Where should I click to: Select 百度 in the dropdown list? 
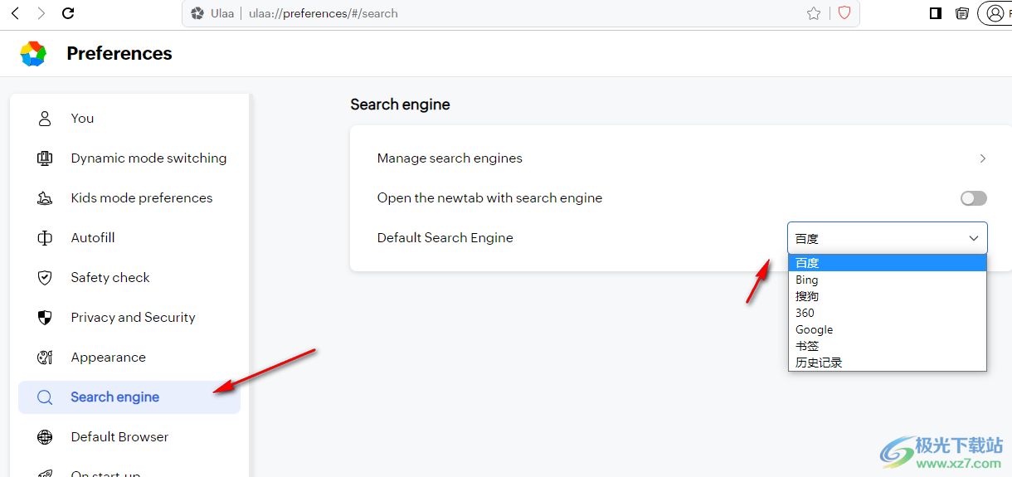tap(888, 263)
